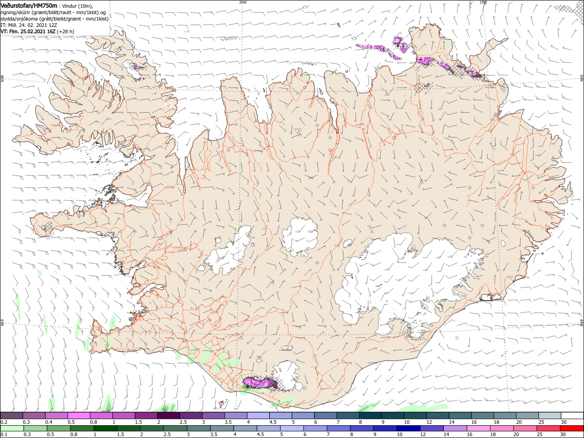The image size is (584, 438).
Task: Click the 14 label of the lower legend row
Action: (x=446, y=435)
